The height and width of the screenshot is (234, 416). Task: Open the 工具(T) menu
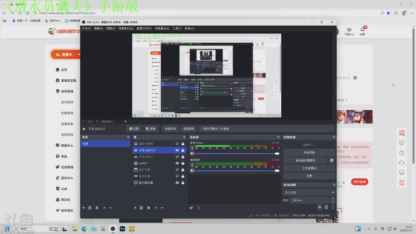(177, 29)
